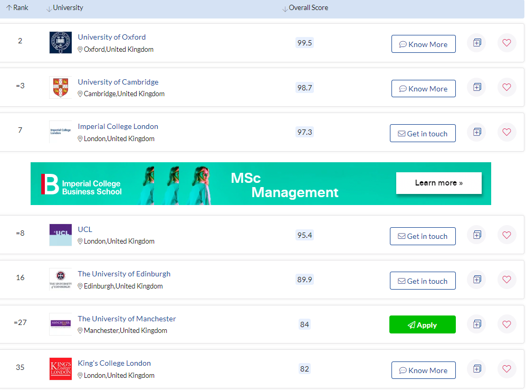526x390 pixels.
Task: Favorite University of Oxford with heart icon
Action: pyautogui.click(x=506, y=43)
